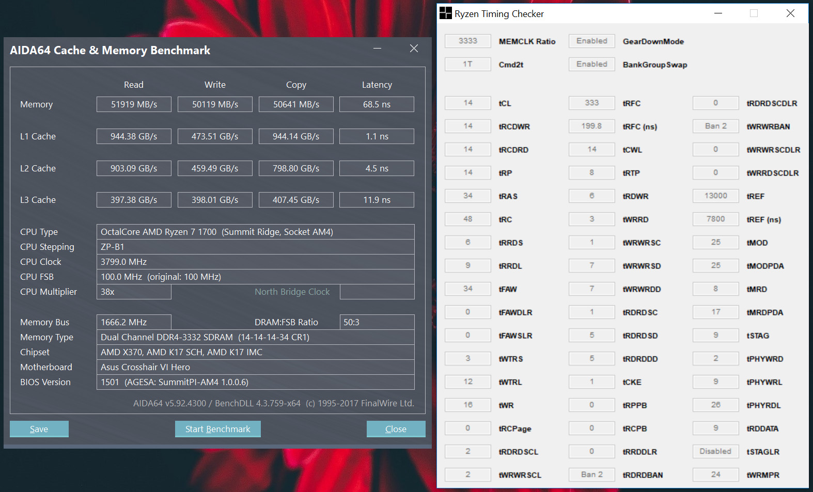Select L1 Cache Read 944.38 GB/s field

(134, 136)
